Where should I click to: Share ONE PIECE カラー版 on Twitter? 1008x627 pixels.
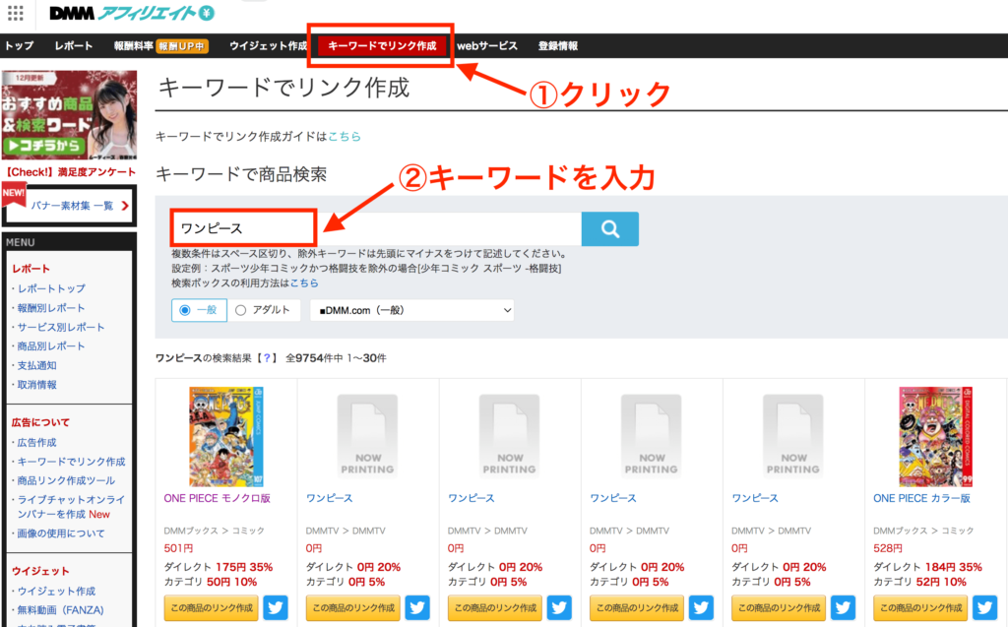(984, 607)
